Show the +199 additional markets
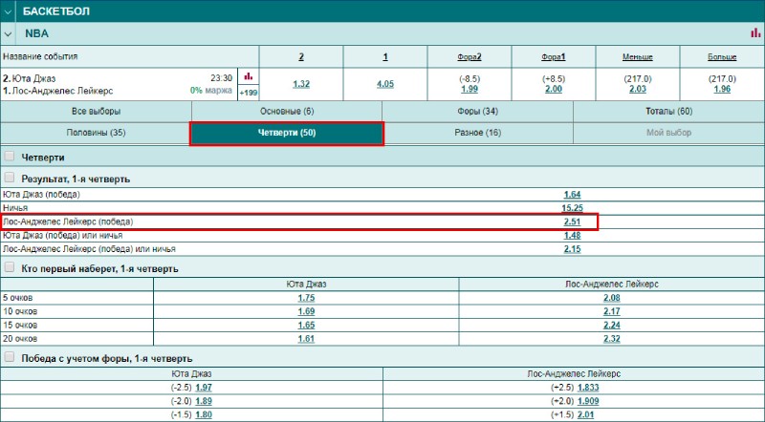The width and height of the screenshot is (765, 422). [249, 93]
